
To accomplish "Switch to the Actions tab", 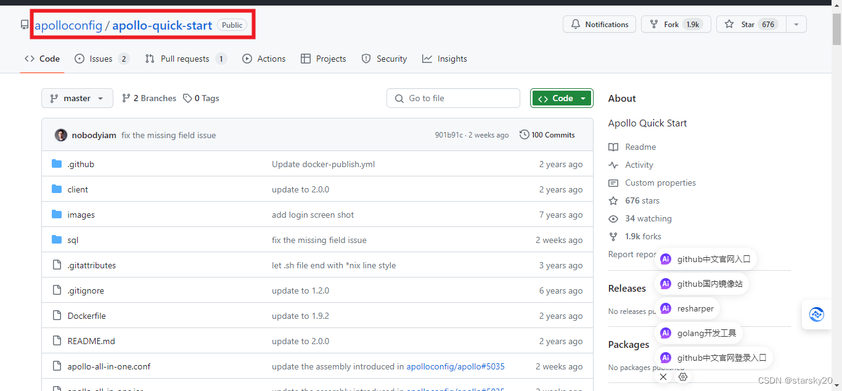I will point(264,59).
